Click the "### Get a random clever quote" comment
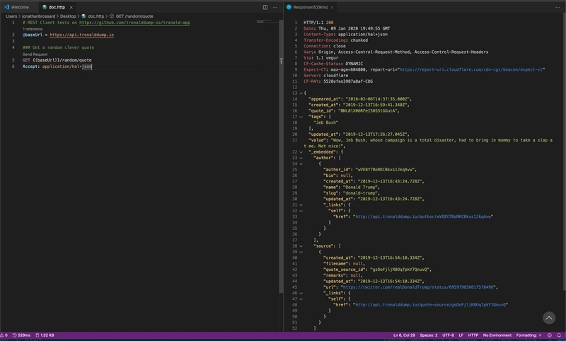Image resolution: width=566 pixels, height=341 pixels. [58, 47]
